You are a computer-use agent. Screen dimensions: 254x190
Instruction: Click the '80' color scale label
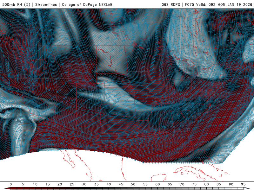point(206,184)
